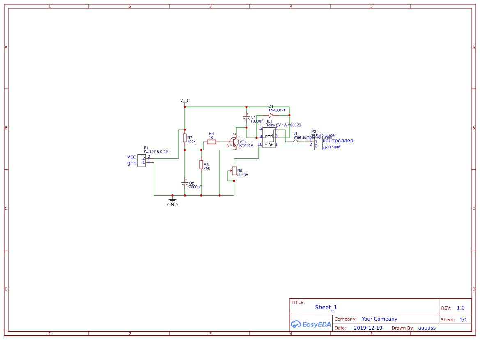
Task: Select the P1 connector box
Action: coord(141,161)
